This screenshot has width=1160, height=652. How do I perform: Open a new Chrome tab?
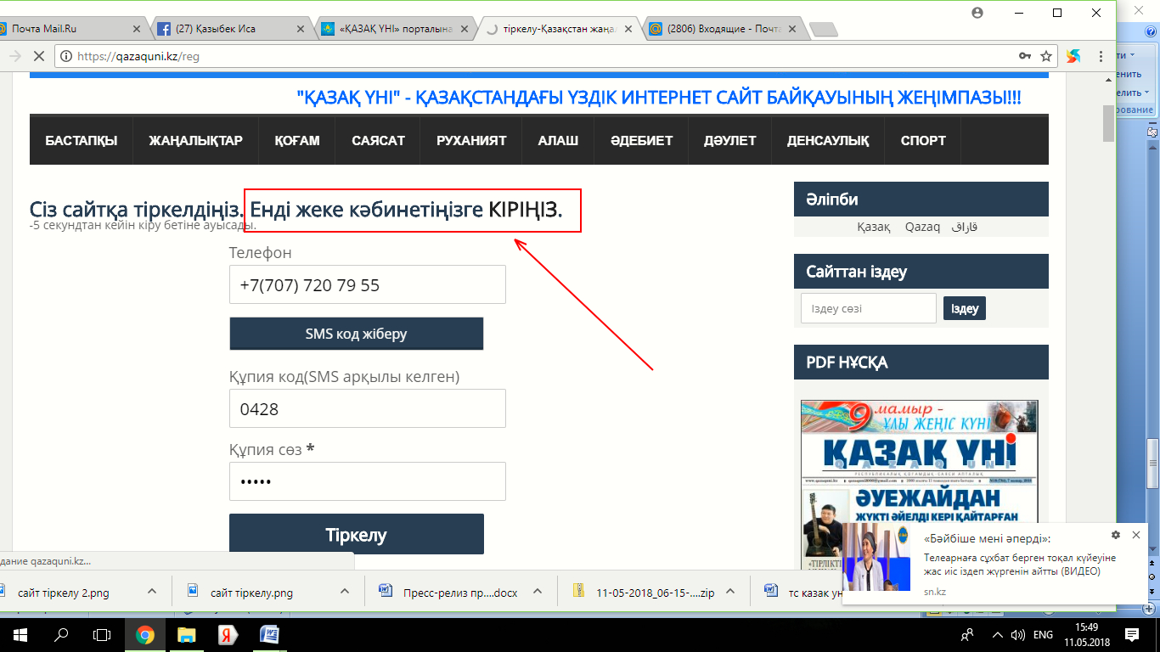(823, 30)
